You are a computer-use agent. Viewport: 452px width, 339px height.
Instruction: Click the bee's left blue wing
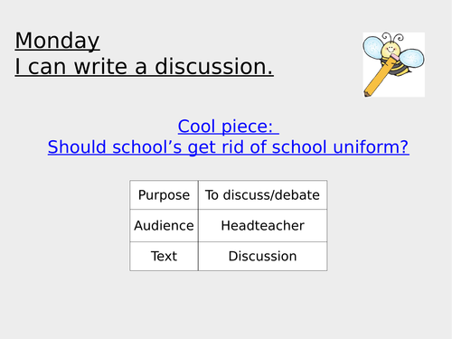(x=373, y=47)
